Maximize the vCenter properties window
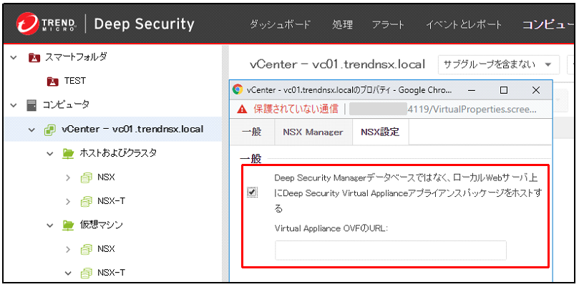Image resolution: width=579 pixels, height=287 pixels. [504, 90]
